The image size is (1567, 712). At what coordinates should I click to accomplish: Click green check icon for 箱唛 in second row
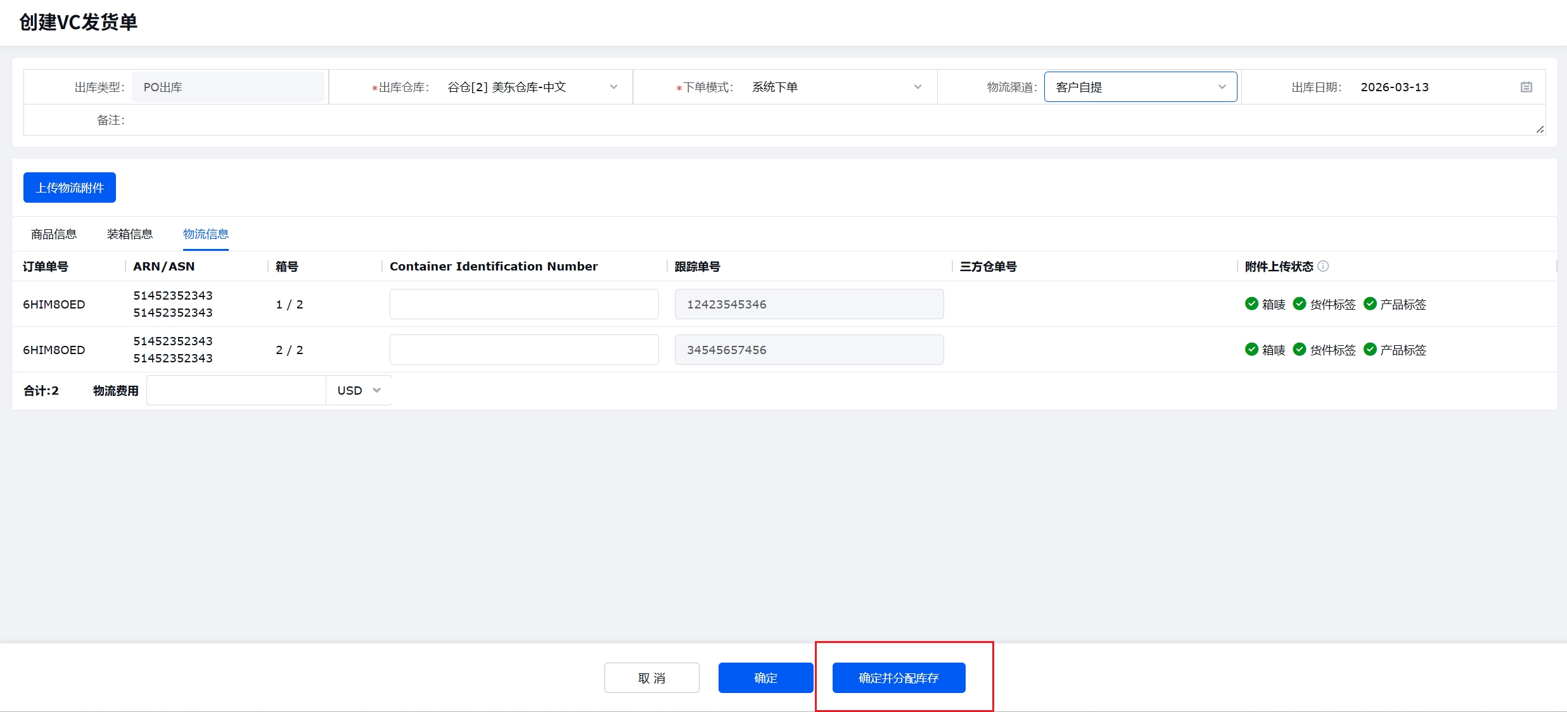click(1251, 350)
